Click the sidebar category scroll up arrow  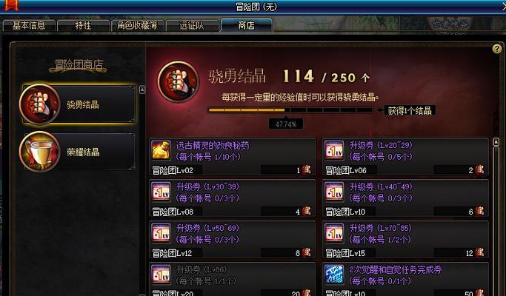[142, 90]
